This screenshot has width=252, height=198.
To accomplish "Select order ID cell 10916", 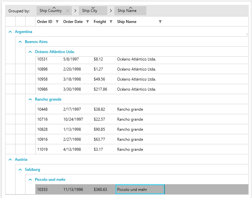I will point(42,139).
